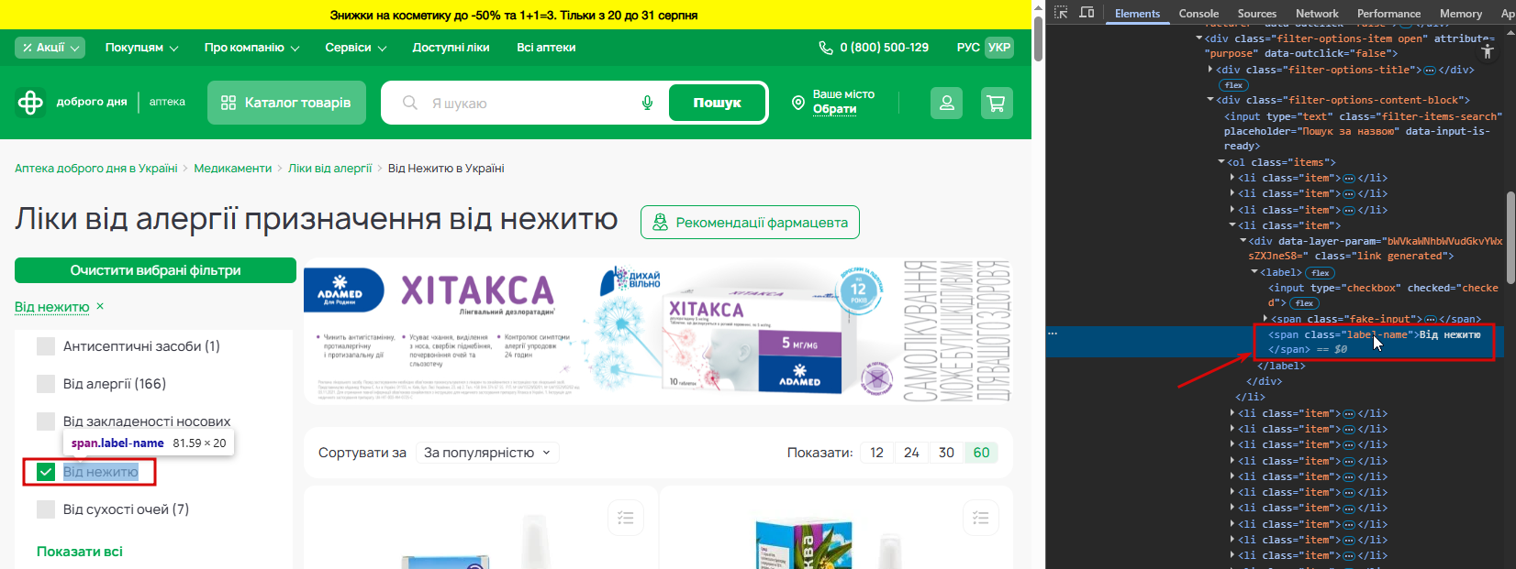Image resolution: width=1516 pixels, height=569 pixels.
Task: Collapse the label element node in DevTools
Action: pyautogui.click(x=1254, y=272)
